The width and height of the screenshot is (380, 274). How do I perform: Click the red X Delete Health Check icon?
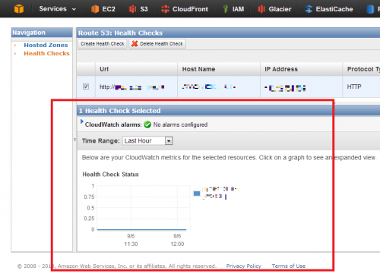135,43
